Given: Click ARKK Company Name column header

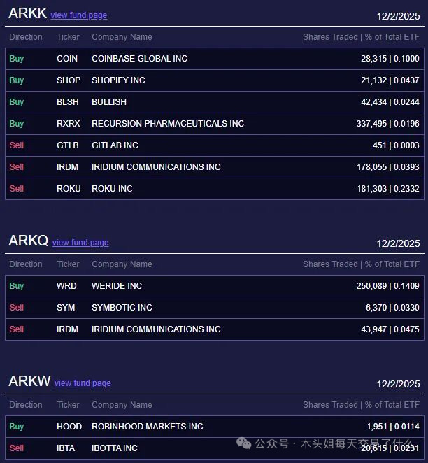Looking at the screenshot, I should pyautogui.click(x=122, y=37).
